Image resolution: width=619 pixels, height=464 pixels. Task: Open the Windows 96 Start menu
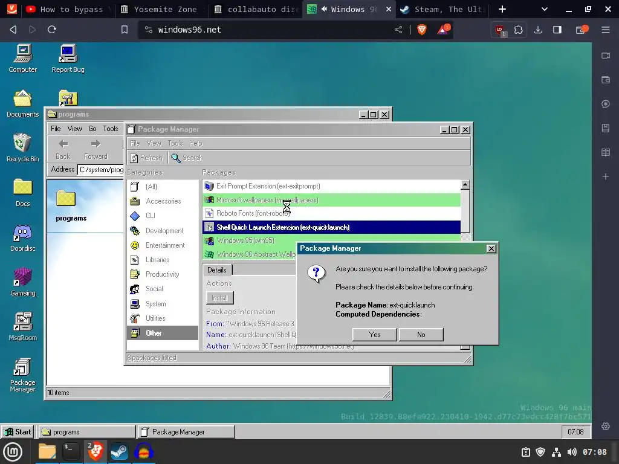pos(18,432)
